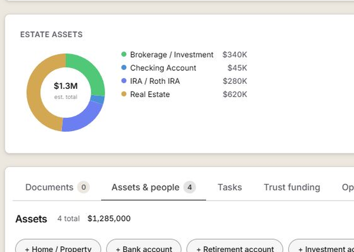Click the gold Real Estate legend dot
The width and height of the screenshot is (354, 252).
(x=124, y=94)
